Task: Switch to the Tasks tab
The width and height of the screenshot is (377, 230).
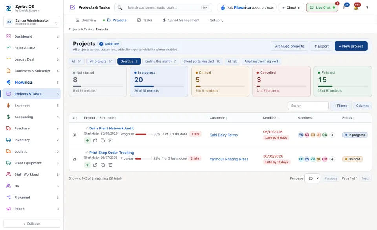Action: [x=145, y=20]
